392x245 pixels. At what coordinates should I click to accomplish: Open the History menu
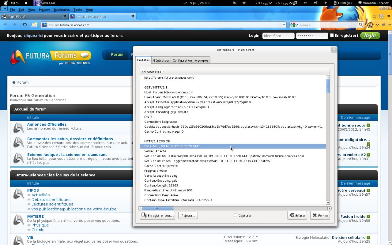[x=44, y=10]
